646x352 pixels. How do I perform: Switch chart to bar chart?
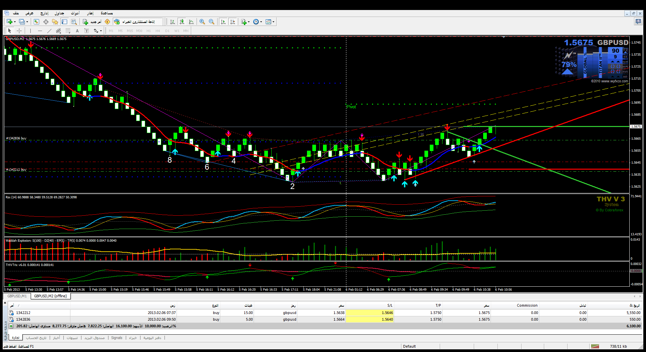pyautogui.click(x=173, y=22)
